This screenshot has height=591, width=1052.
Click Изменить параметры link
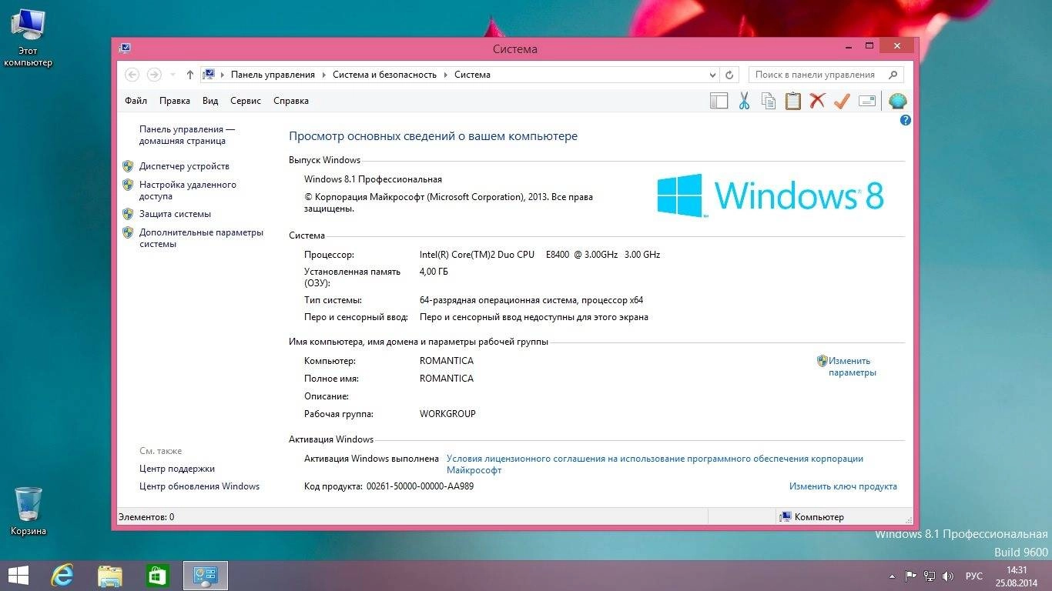point(852,366)
